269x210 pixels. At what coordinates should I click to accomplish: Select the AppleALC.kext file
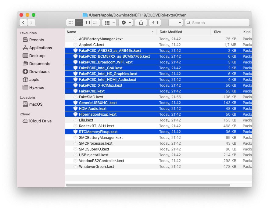click(158, 45)
